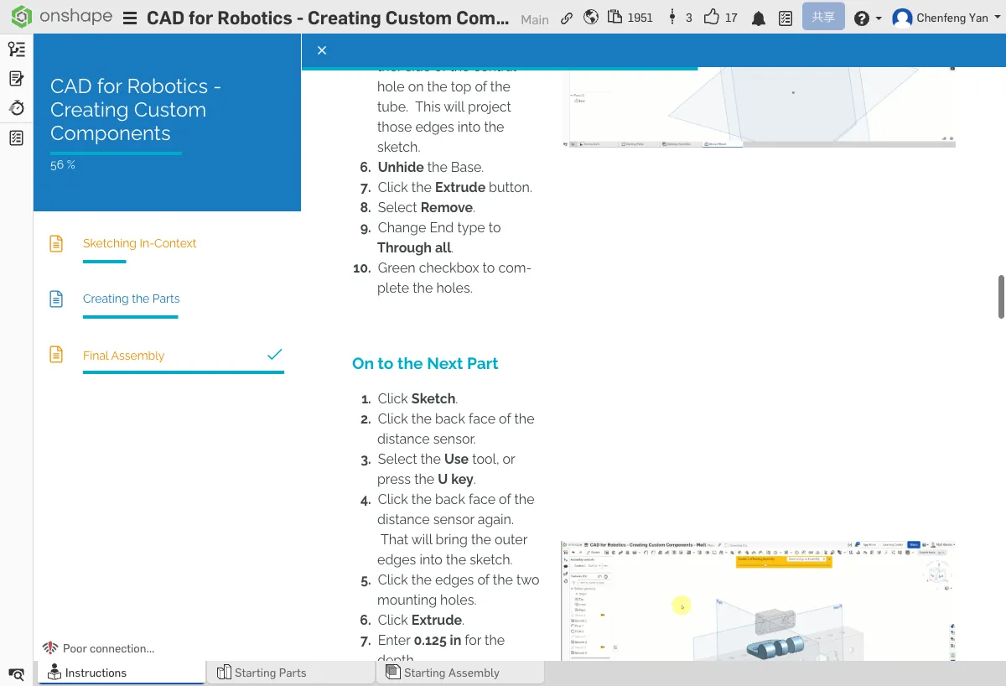Select the Final Assembly lesson
This screenshot has width=1006, height=686.
point(123,356)
